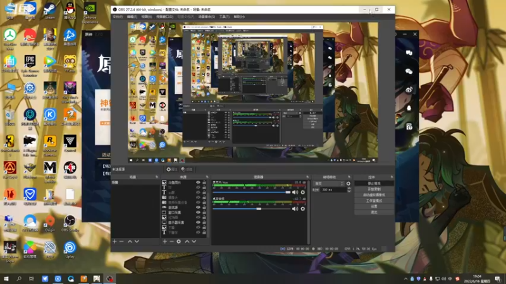Pop out the 混音器 dock panel
Screen dimensions: 506x284
[x=307, y=177]
